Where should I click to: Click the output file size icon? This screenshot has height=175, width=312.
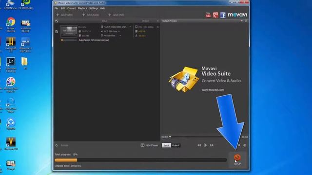pyautogui.click(x=136, y=31)
